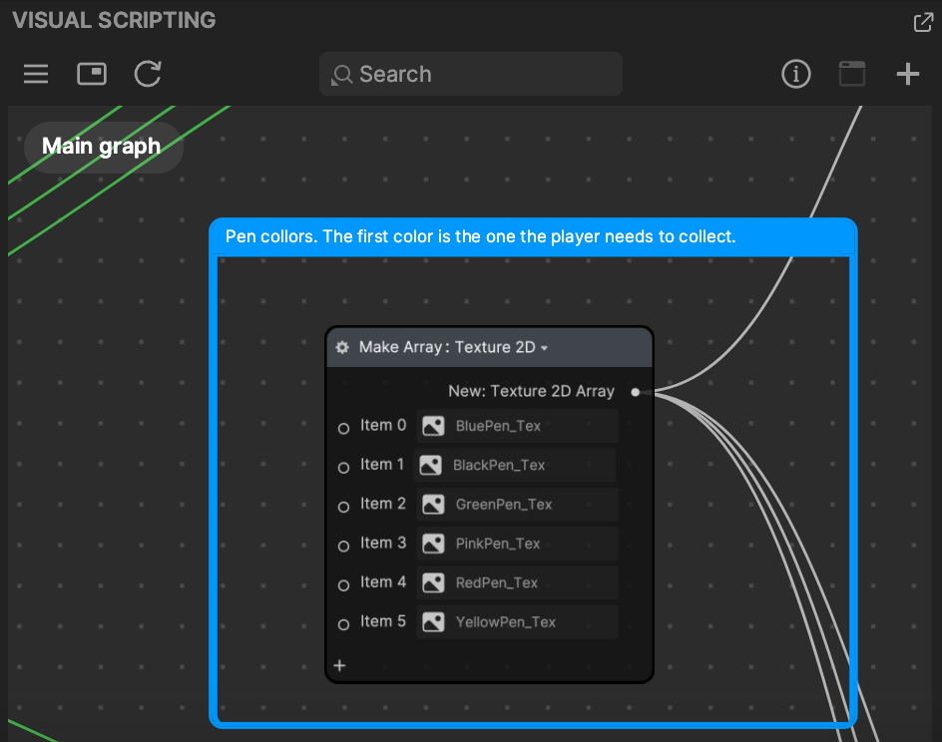The width and height of the screenshot is (942, 742).
Task: Click the BlackPen_Tex texture icon
Action: click(x=431, y=466)
